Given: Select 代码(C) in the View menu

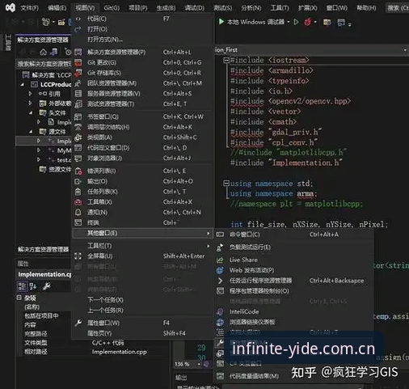Looking at the screenshot, I should pyautogui.click(x=143, y=19).
